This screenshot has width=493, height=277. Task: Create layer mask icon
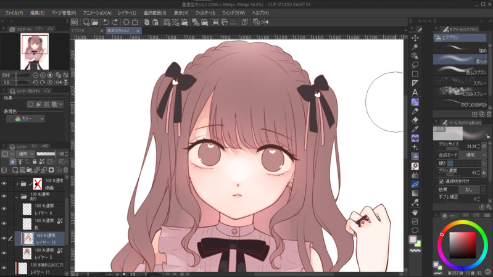point(51,170)
